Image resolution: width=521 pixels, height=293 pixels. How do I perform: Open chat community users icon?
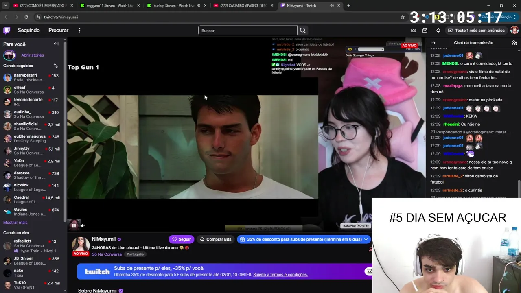click(x=514, y=43)
